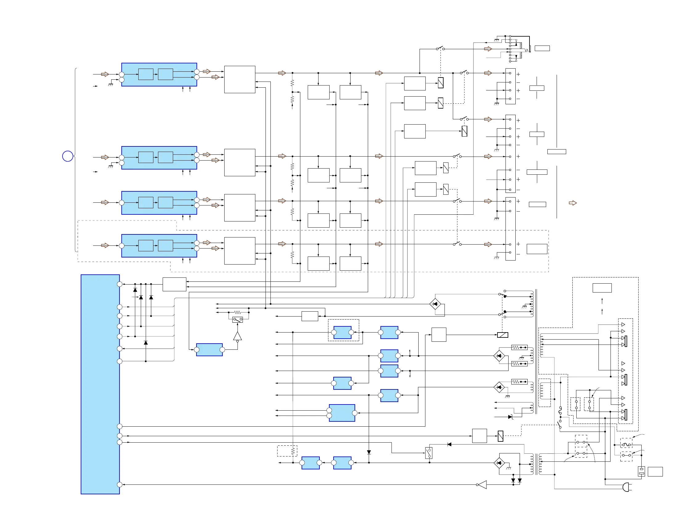690x518 pixels.
Task: Select the headphone jack symbol at top right
Action: tap(520, 48)
